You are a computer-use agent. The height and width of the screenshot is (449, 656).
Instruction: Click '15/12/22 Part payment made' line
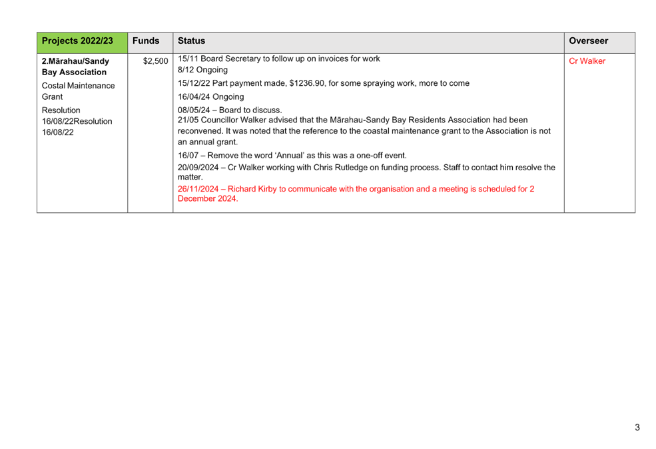click(324, 83)
